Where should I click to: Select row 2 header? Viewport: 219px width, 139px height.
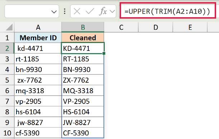click(7, 48)
